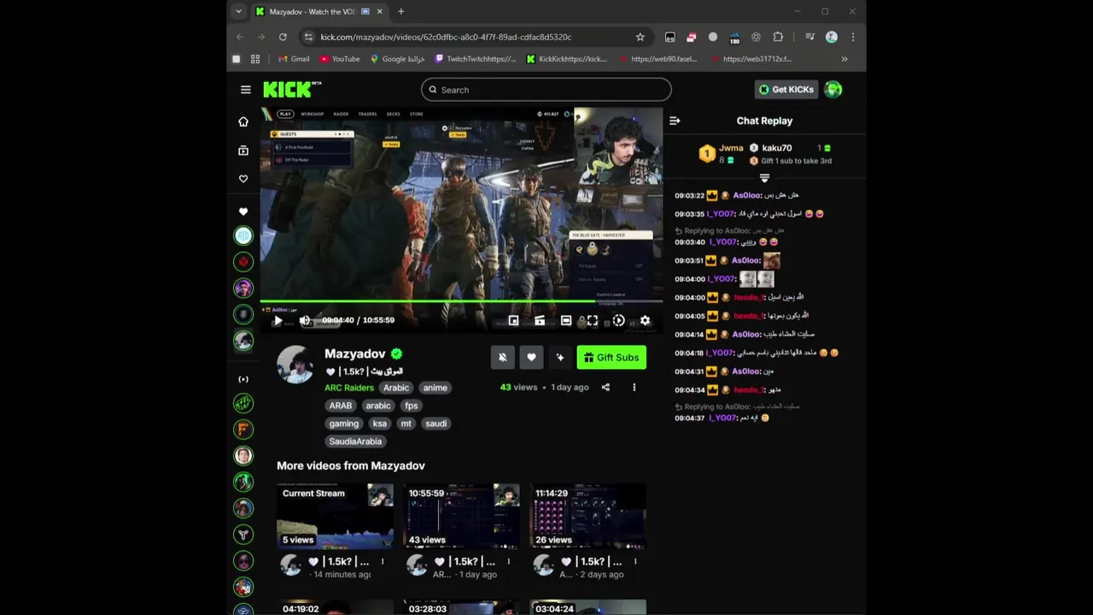Open the browser media control icon
The height and width of the screenshot is (615, 1093).
[x=810, y=37]
